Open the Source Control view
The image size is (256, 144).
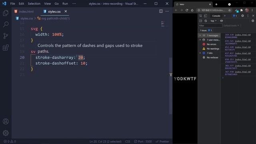[x=6, y=36]
